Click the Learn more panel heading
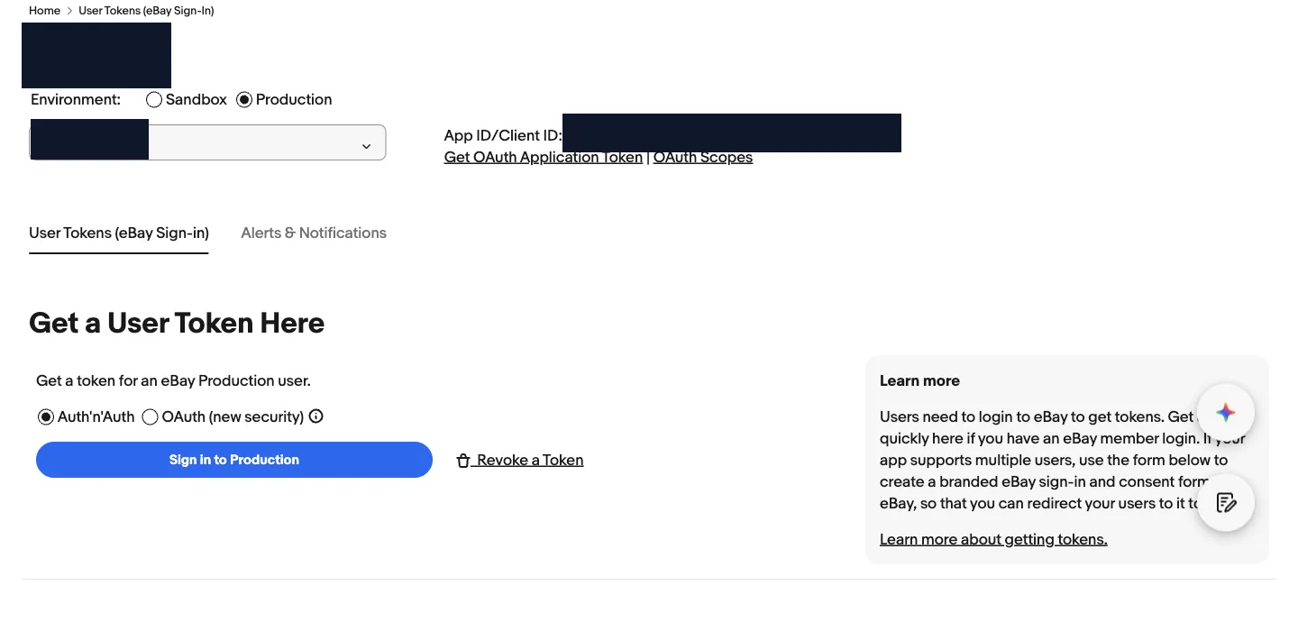 (x=919, y=380)
